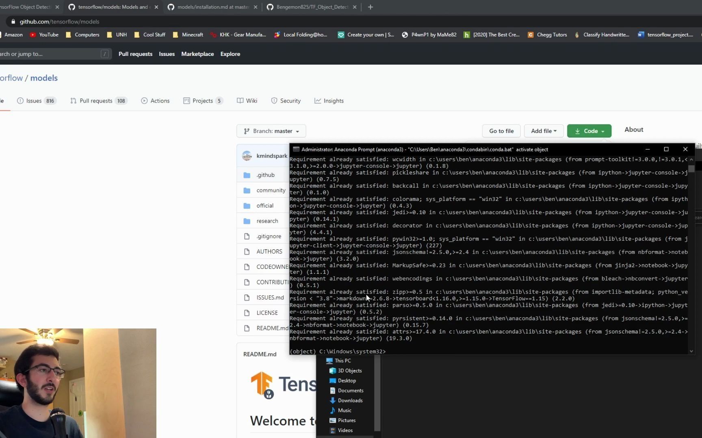Select Pictures in File Explorer
702x438 pixels.
(x=342, y=420)
